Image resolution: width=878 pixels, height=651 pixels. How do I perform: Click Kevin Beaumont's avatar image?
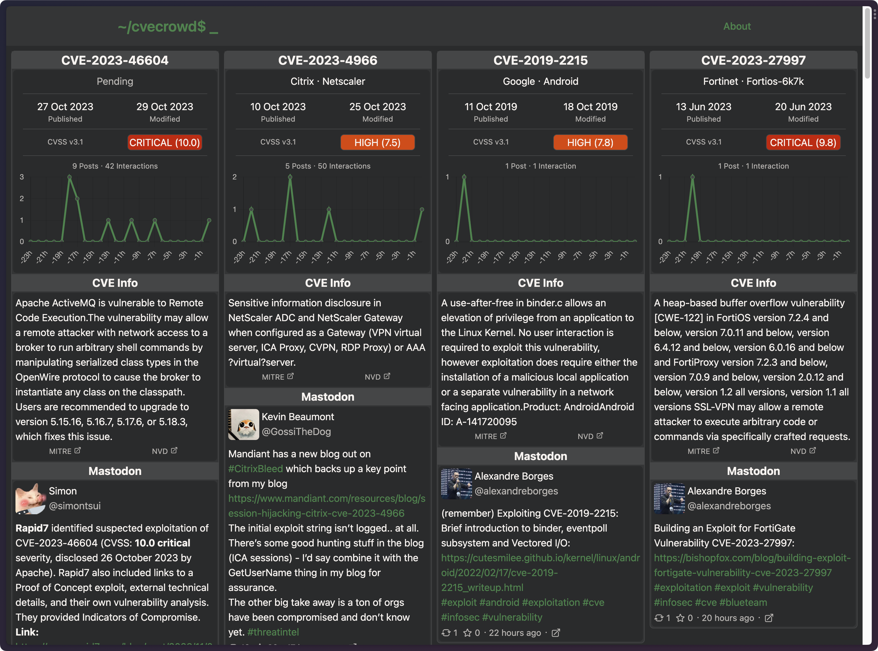243,425
